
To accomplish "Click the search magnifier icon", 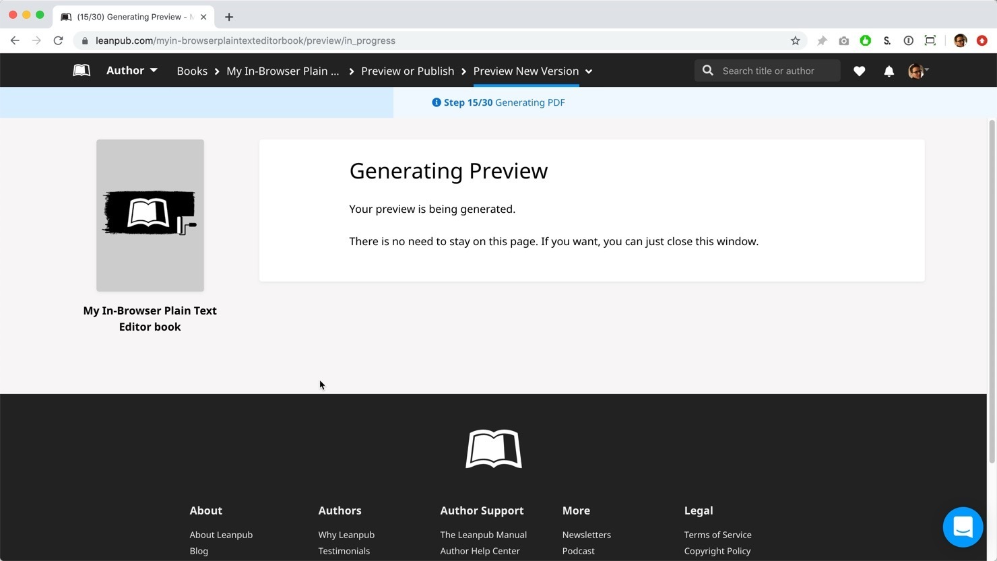I will [707, 71].
